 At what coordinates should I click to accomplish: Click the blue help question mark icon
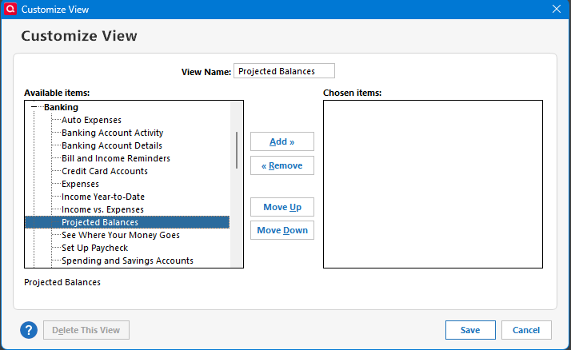[x=29, y=330]
